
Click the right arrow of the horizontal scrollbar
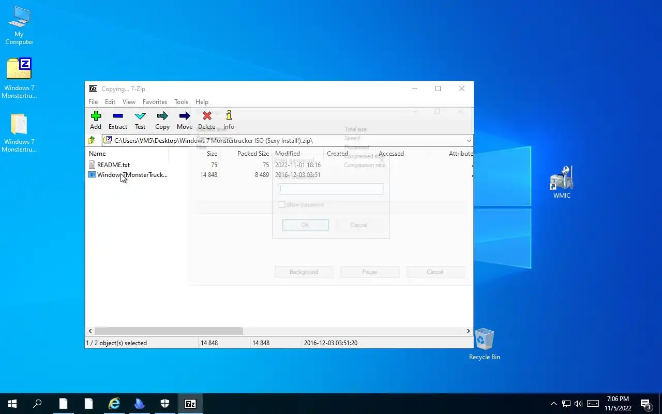click(469, 331)
